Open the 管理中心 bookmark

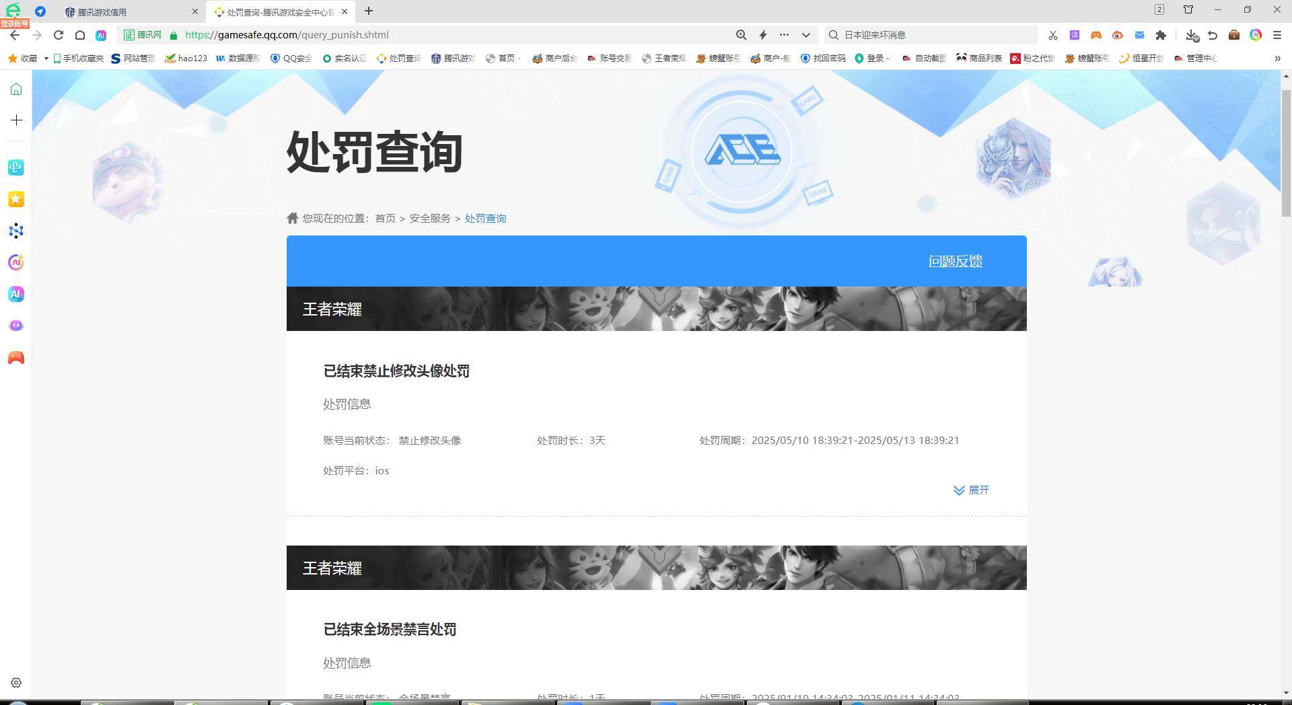tap(1196, 59)
